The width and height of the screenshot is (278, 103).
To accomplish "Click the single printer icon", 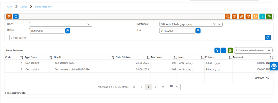I will point(234,17).
